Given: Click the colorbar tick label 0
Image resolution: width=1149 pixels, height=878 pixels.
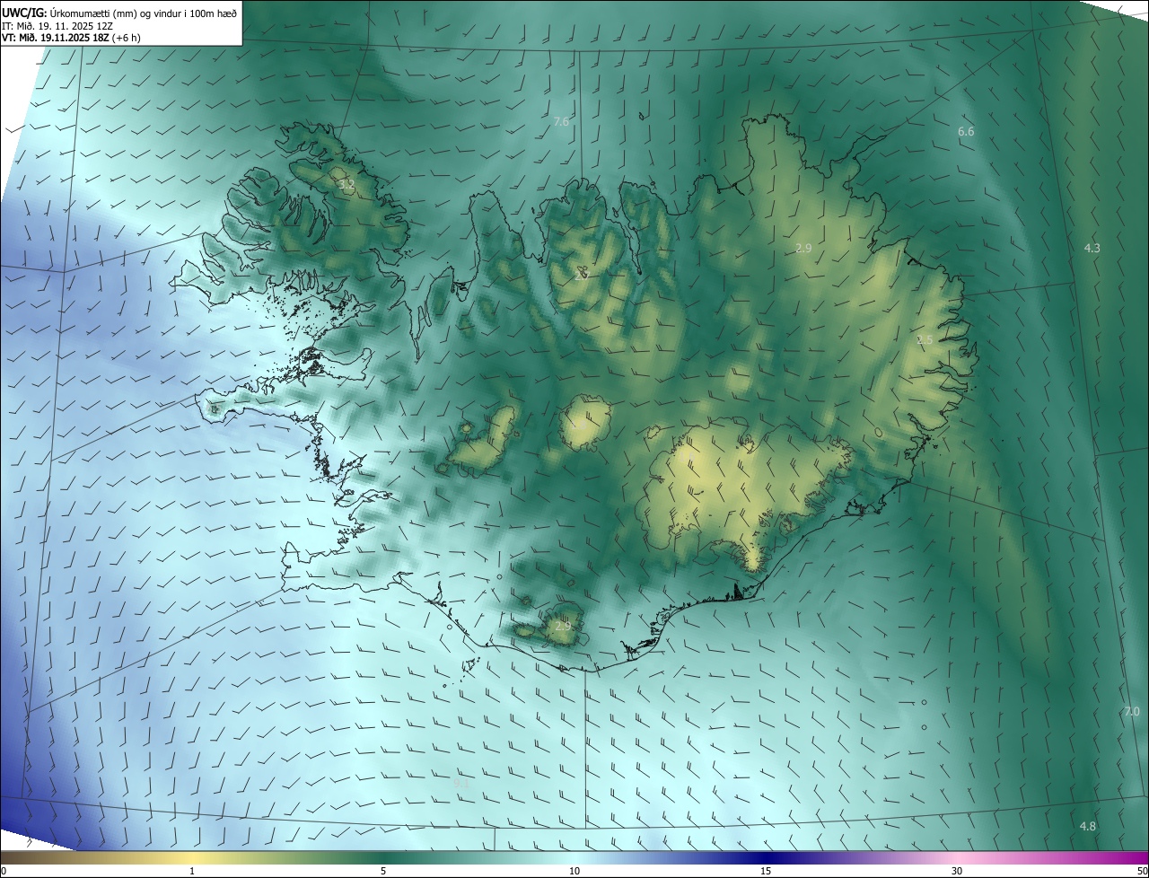Looking at the screenshot, I should click(x=4, y=871).
